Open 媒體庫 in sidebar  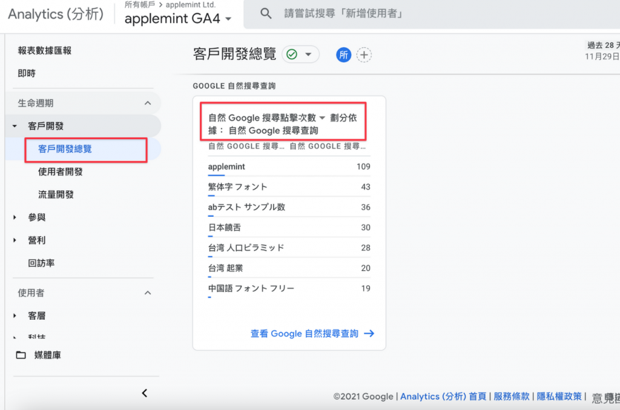47,355
